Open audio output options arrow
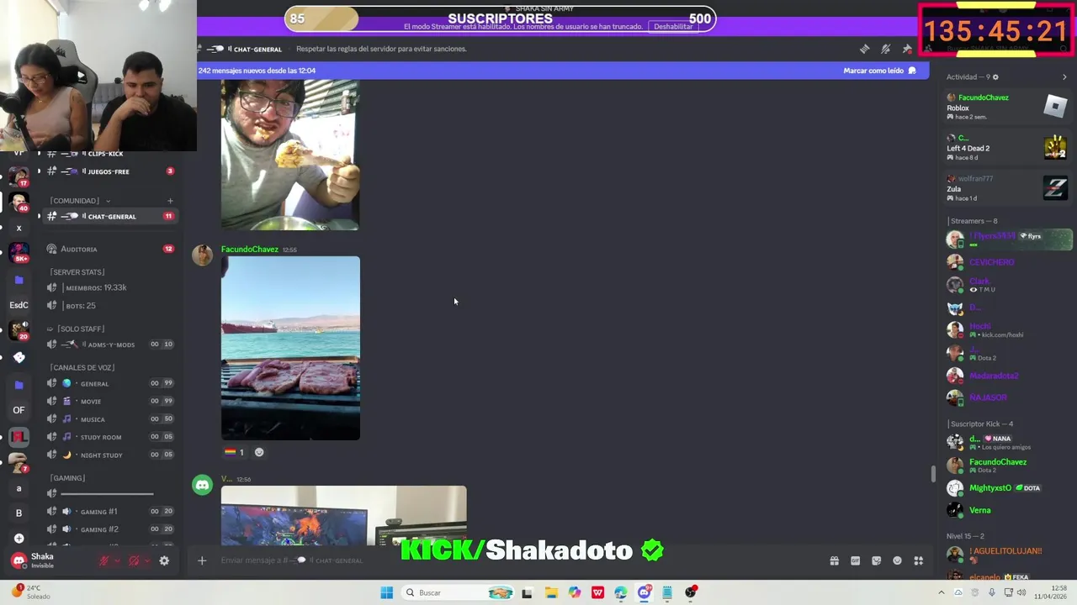1077x605 pixels. coord(146,560)
